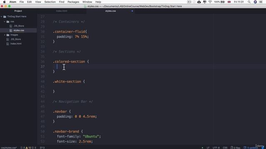Select styles.css in the tree
This screenshot has width=266, height=149.
pos(19,30)
